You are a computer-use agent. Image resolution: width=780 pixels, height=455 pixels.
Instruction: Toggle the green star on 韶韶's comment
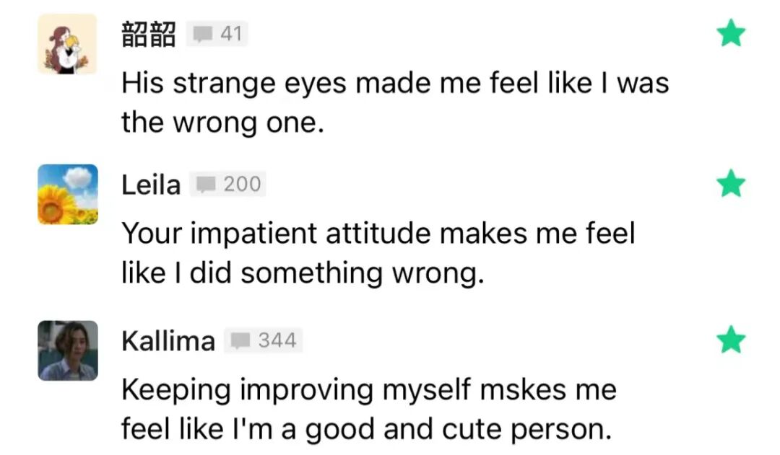pos(731,35)
